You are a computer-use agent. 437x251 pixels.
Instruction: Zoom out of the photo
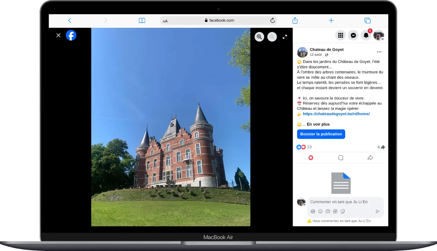pos(272,37)
